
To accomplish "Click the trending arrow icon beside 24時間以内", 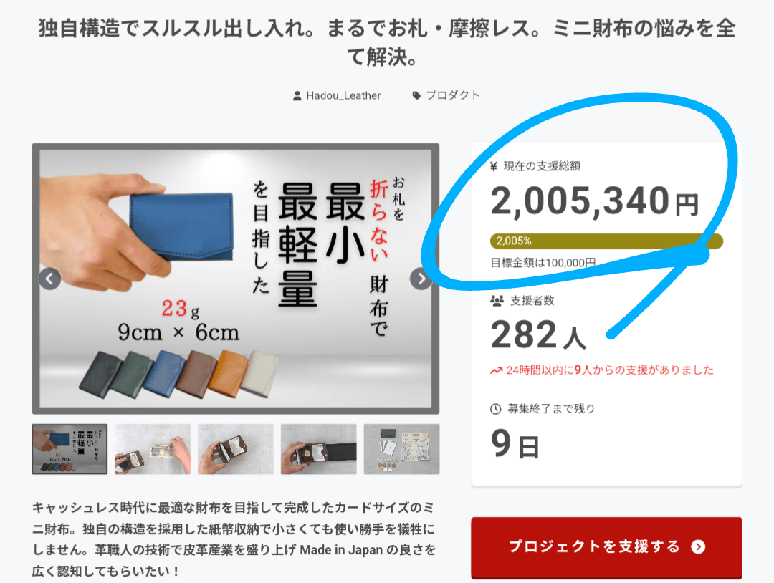I will [x=496, y=370].
